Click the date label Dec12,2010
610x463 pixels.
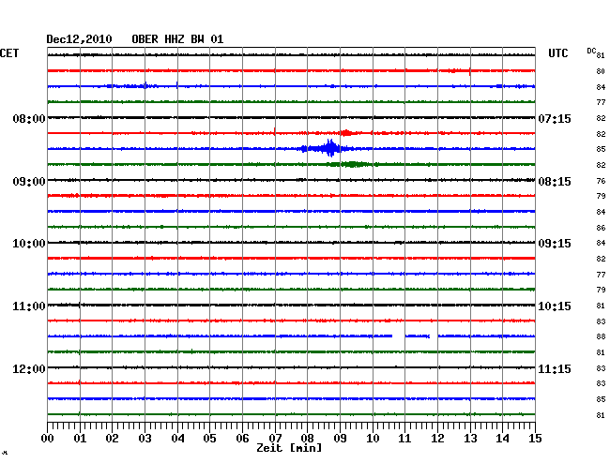79,39
